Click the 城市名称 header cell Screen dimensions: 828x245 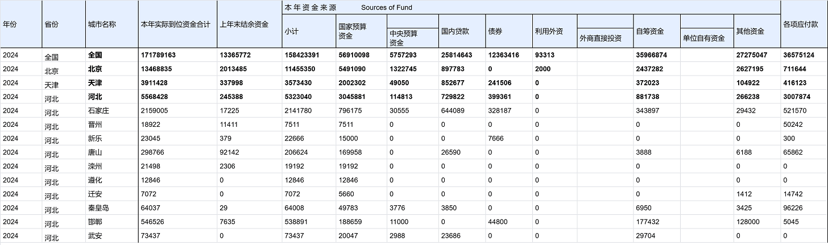(111, 24)
